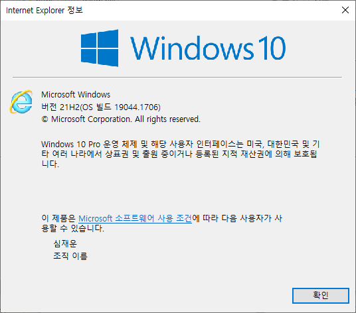Click the 'Internet Explorer 정보' title text
356x313 pixels.
44,10
